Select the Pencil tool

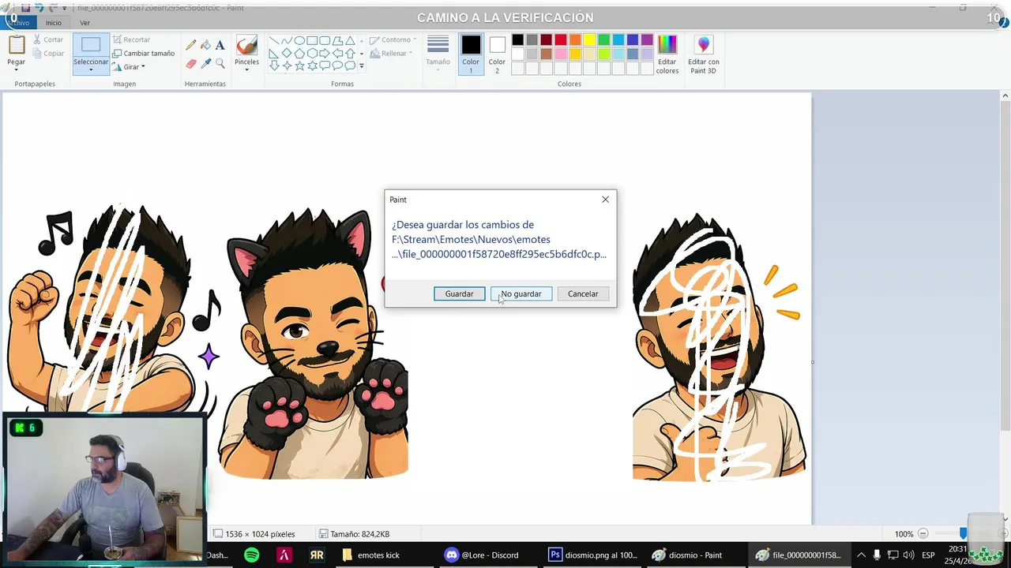pyautogui.click(x=191, y=46)
